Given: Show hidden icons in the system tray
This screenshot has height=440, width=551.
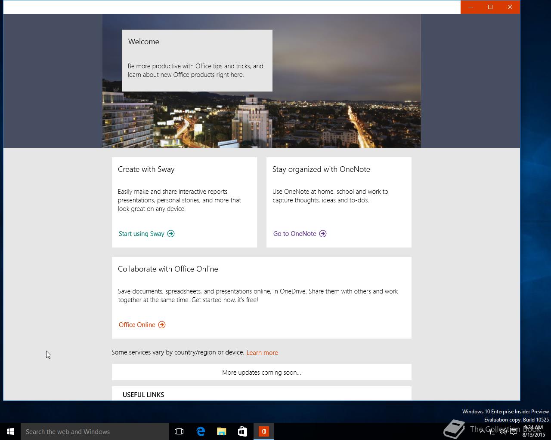Looking at the screenshot, I should point(483,431).
